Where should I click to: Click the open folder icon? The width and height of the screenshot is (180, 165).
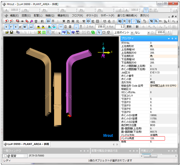7,32
